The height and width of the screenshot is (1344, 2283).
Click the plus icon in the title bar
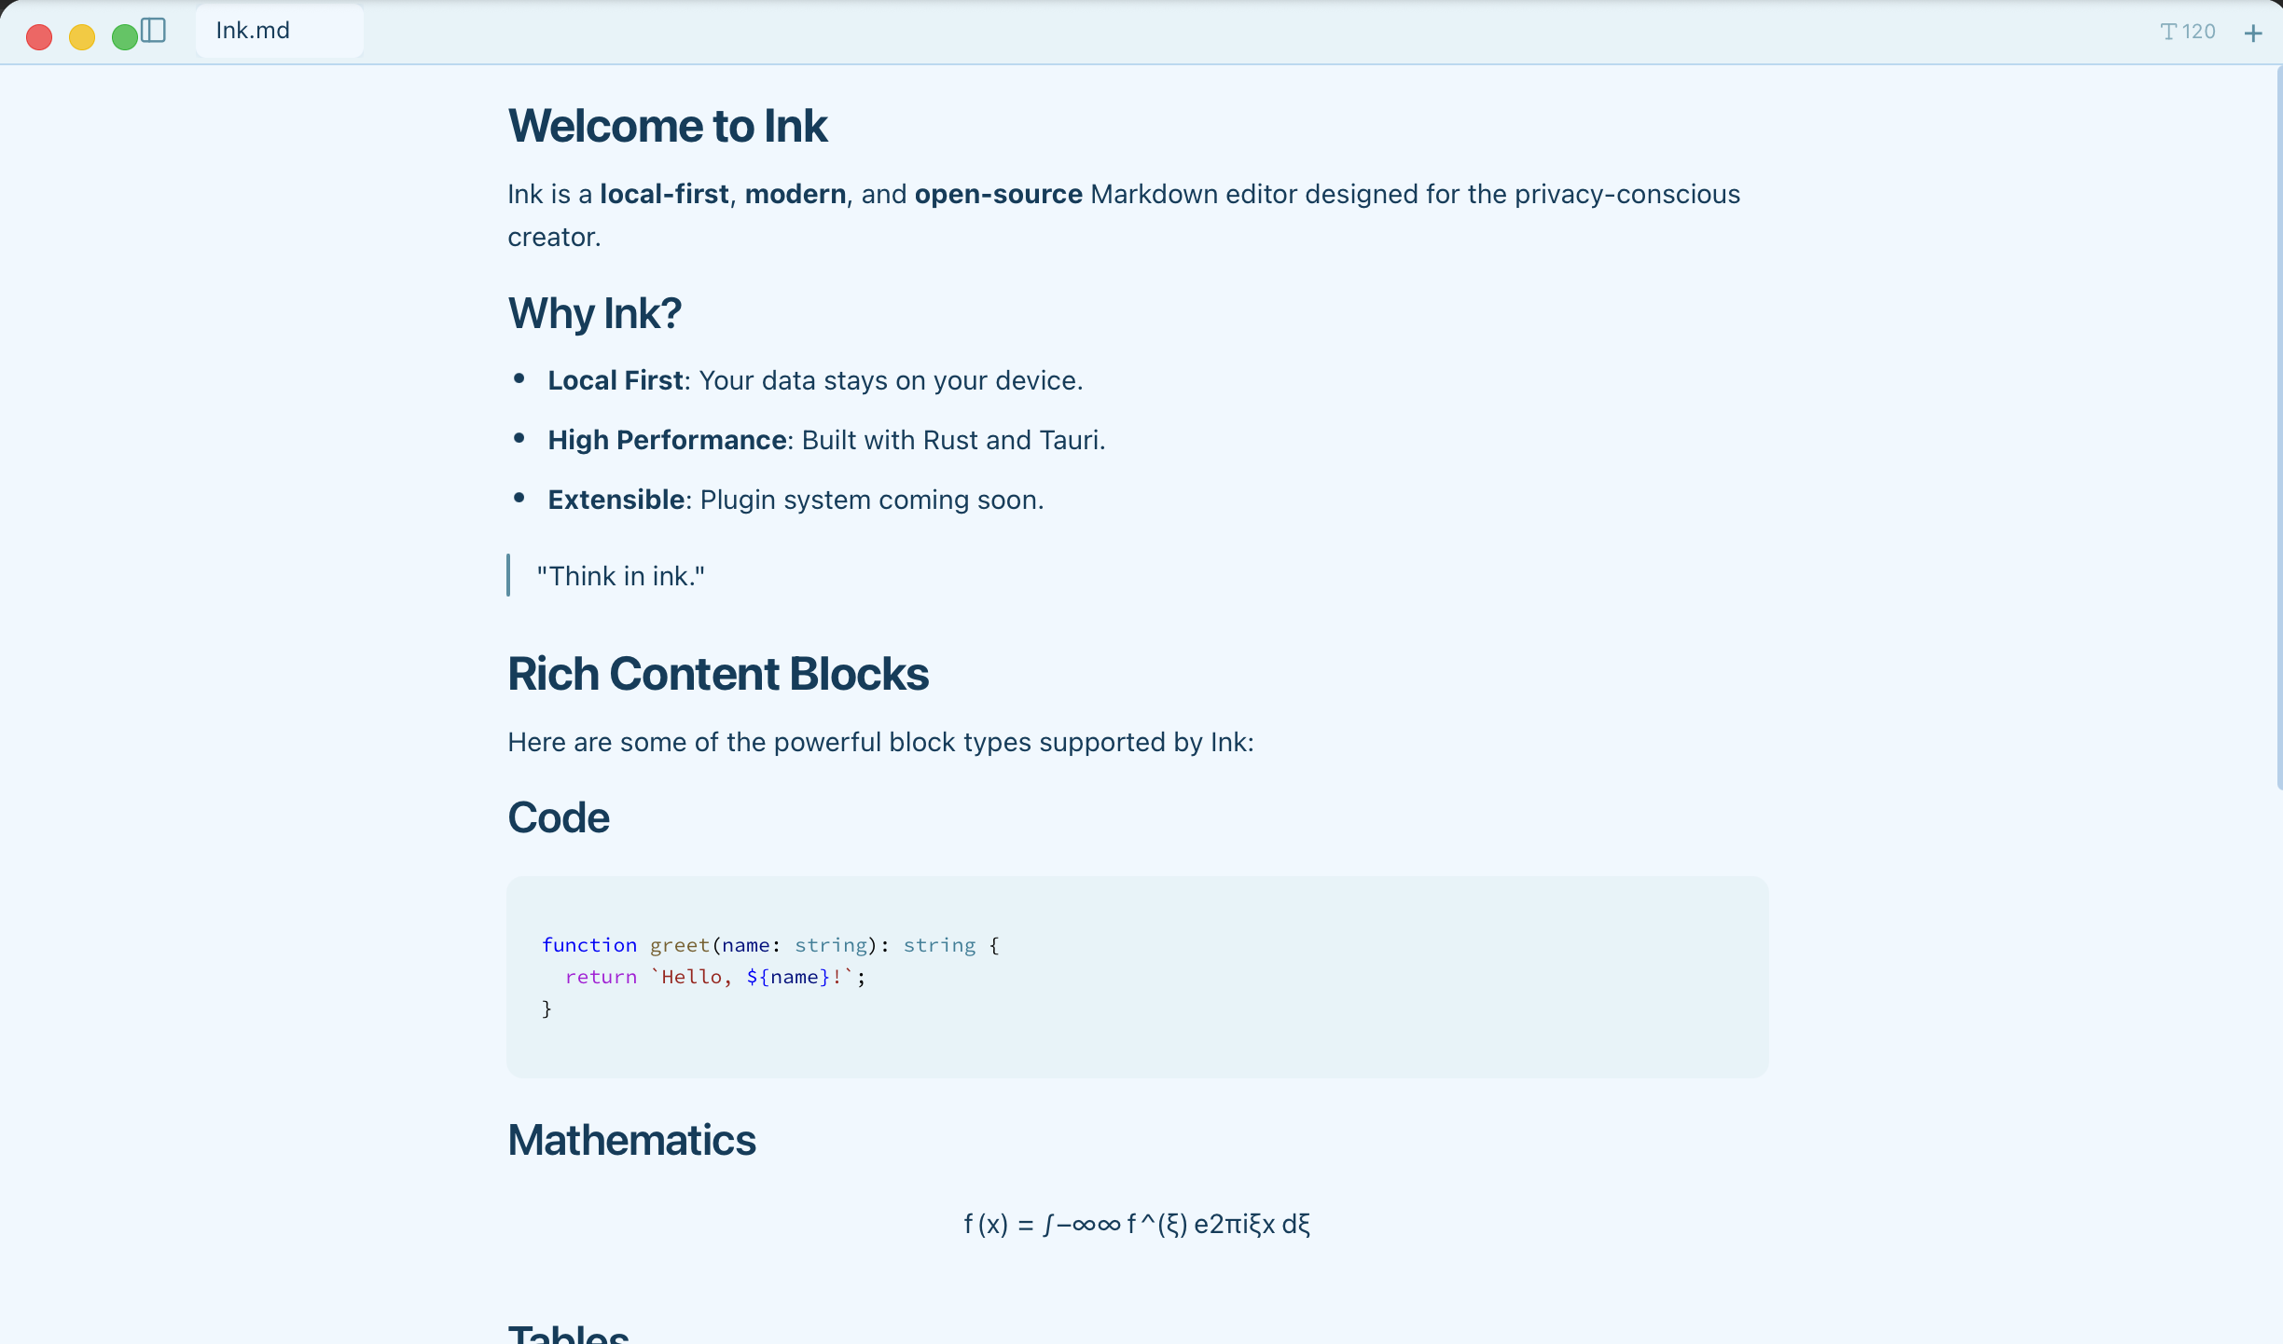point(2253,34)
